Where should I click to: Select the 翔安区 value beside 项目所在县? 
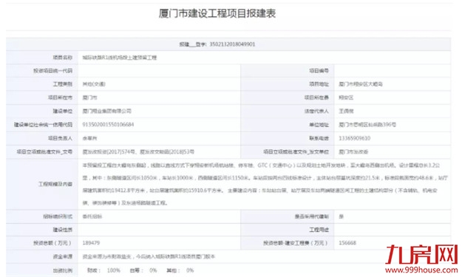346,98
